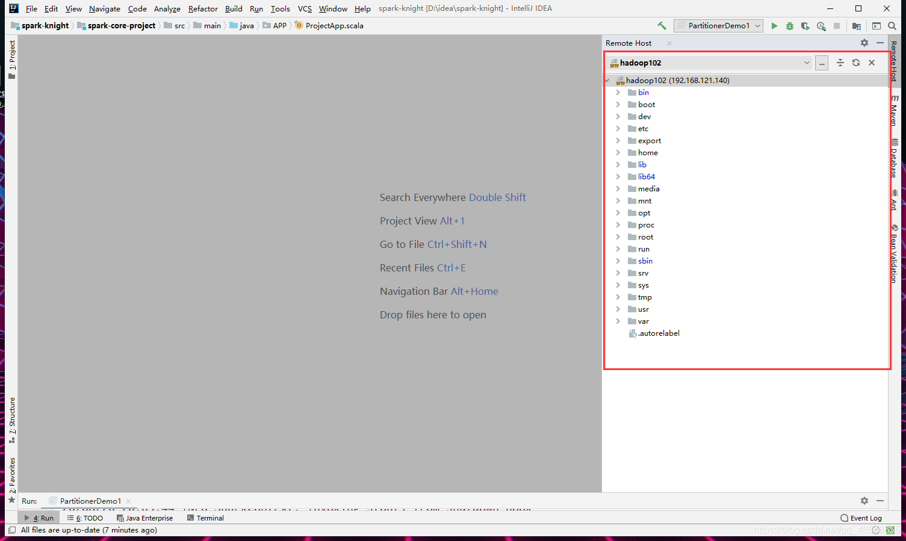906x541 pixels.
Task: Refresh the remote host file listing
Action: [856, 63]
